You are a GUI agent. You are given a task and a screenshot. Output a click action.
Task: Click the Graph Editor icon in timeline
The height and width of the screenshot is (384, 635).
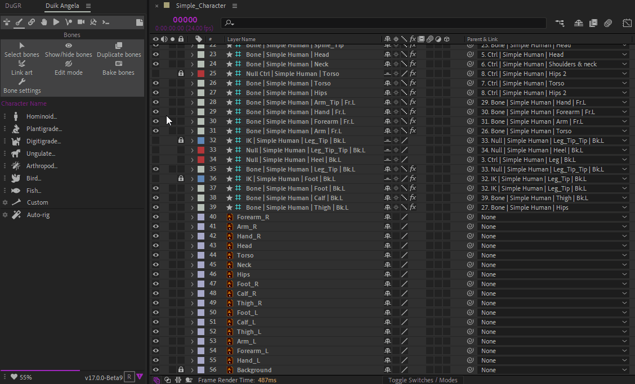pos(627,23)
